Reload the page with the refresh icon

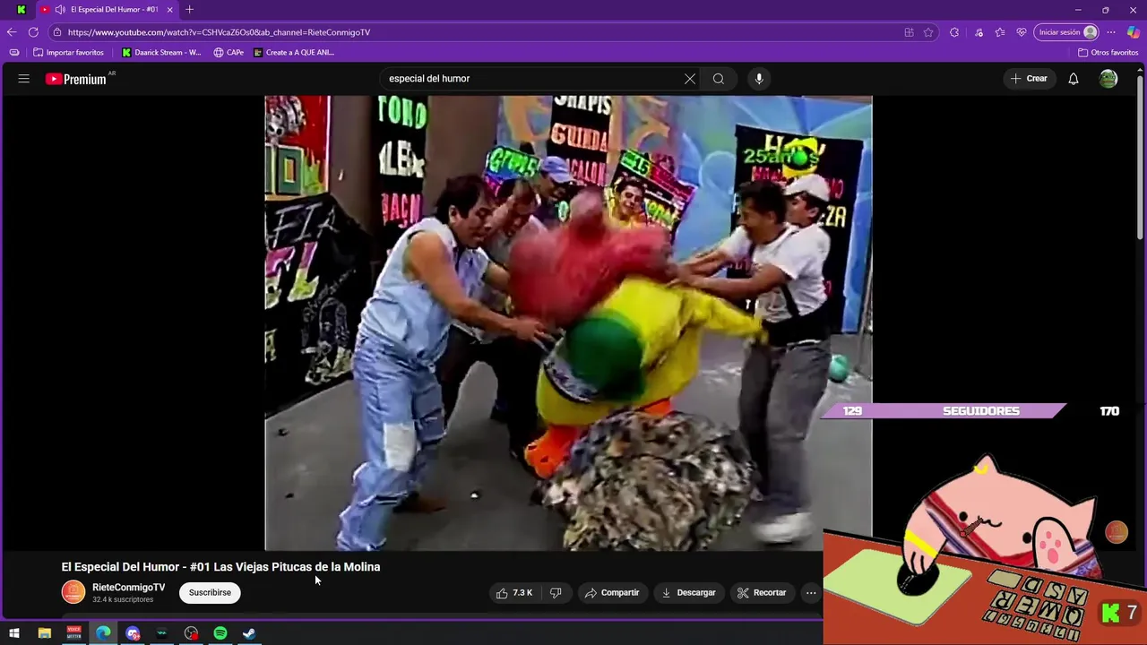[x=33, y=32]
